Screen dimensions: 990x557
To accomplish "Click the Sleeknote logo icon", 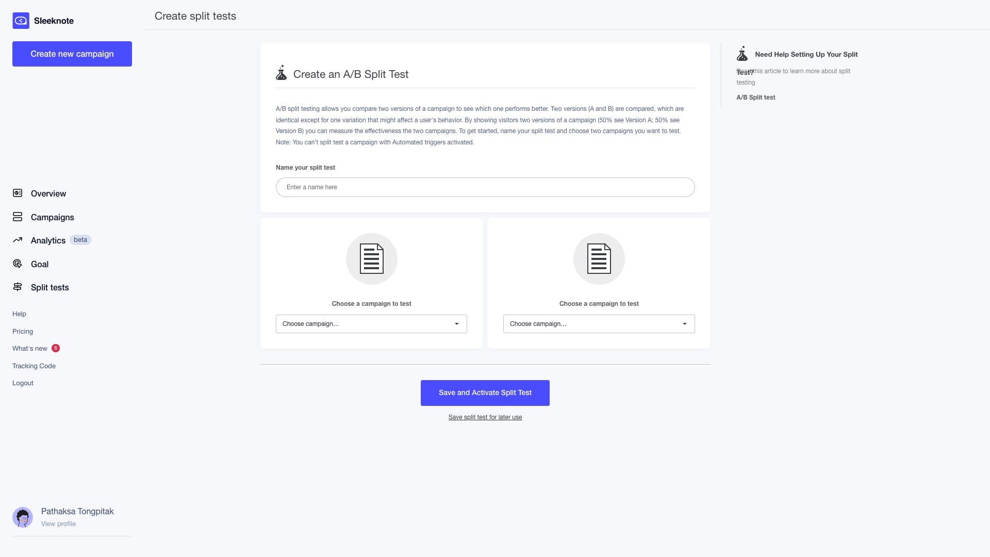I will [x=21, y=21].
